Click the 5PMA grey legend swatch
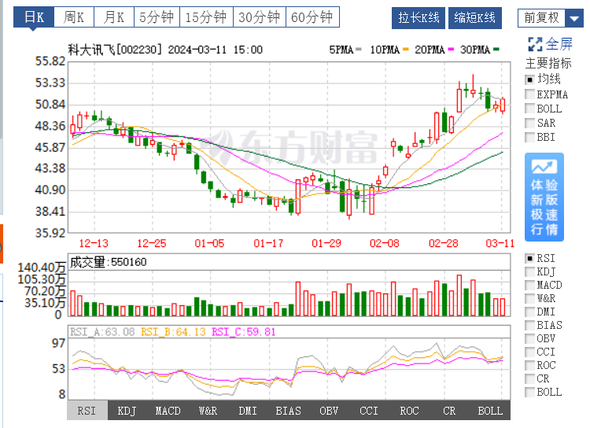590x428 pixels. pyautogui.click(x=358, y=50)
